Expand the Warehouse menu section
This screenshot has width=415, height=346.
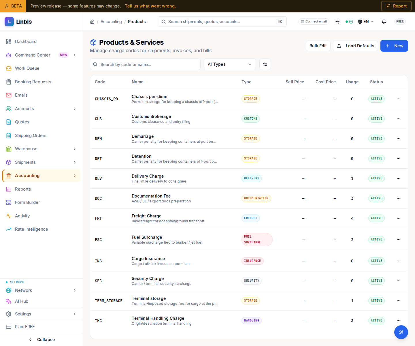(75, 149)
